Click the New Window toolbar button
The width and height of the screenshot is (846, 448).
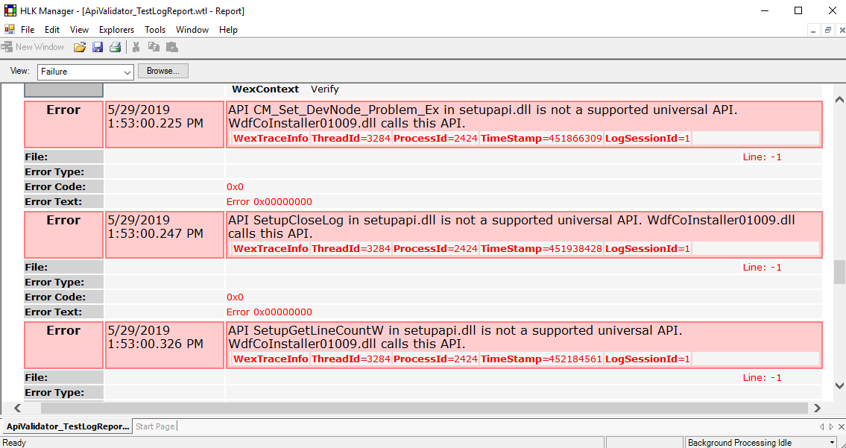[33, 47]
